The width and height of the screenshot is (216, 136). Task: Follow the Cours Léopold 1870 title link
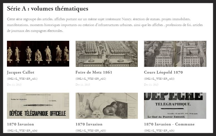coord(163,72)
